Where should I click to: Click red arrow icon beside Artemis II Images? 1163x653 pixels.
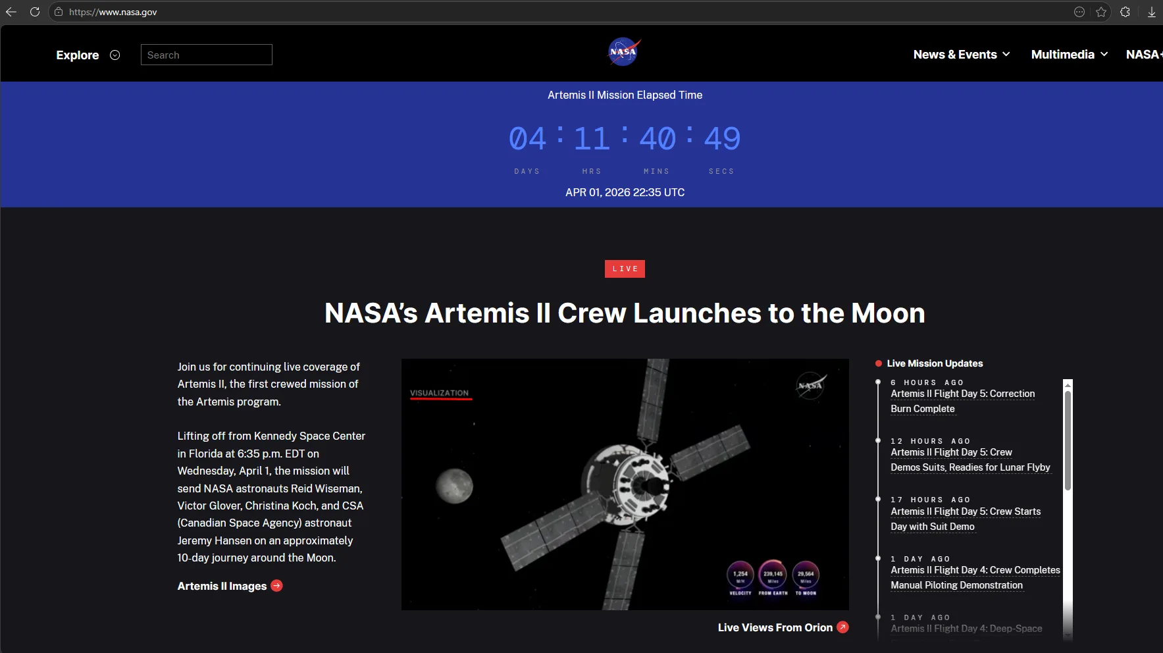click(x=277, y=586)
